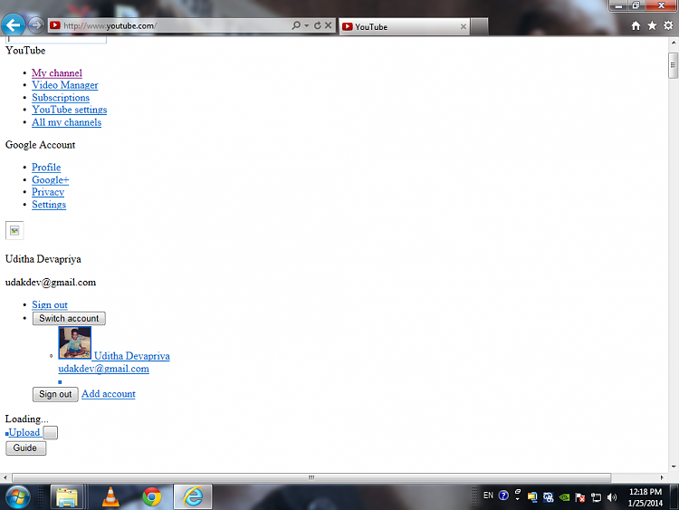Click the Internet Explorer taskbar icon

tap(193, 497)
